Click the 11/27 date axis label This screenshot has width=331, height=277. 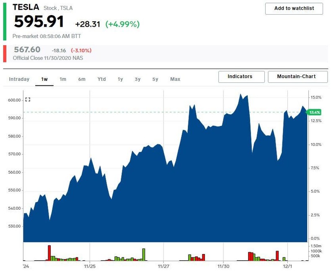(164, 266)
